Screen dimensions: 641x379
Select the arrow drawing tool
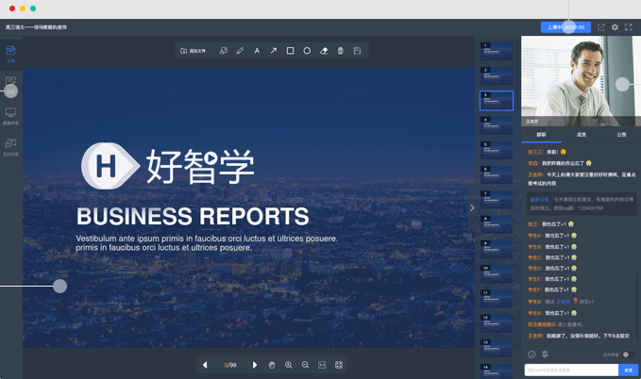pyautogui.click(x=274, y=51)
